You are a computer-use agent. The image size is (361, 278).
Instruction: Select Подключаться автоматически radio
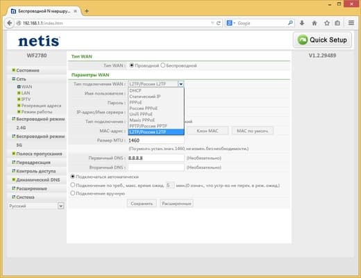tap(73, 177)
